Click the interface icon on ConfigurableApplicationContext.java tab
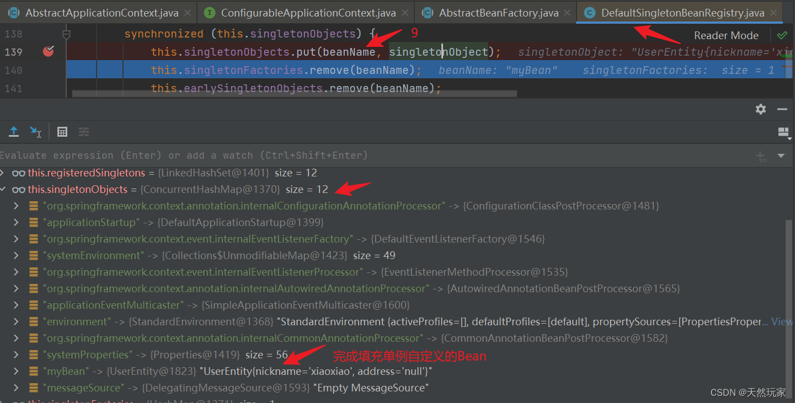 pyautogui.click(x=209, y=12)
